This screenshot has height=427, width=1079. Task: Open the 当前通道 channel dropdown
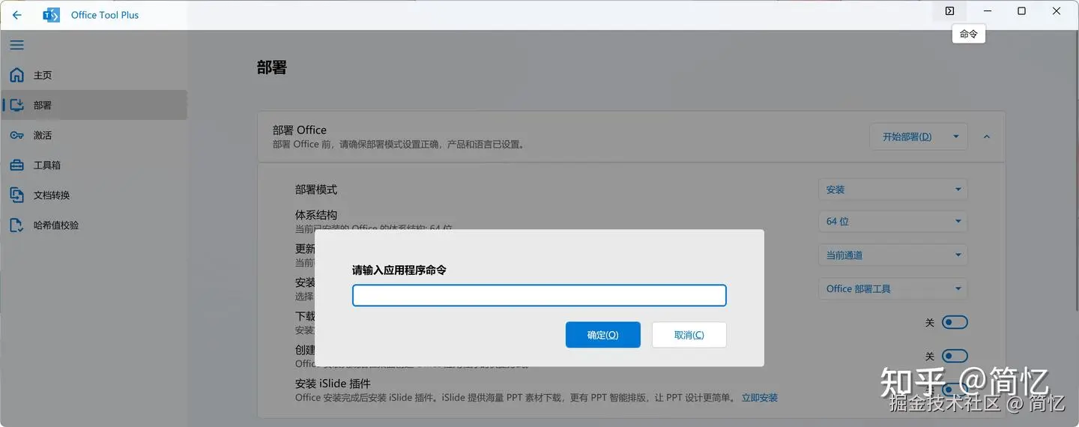892,255
